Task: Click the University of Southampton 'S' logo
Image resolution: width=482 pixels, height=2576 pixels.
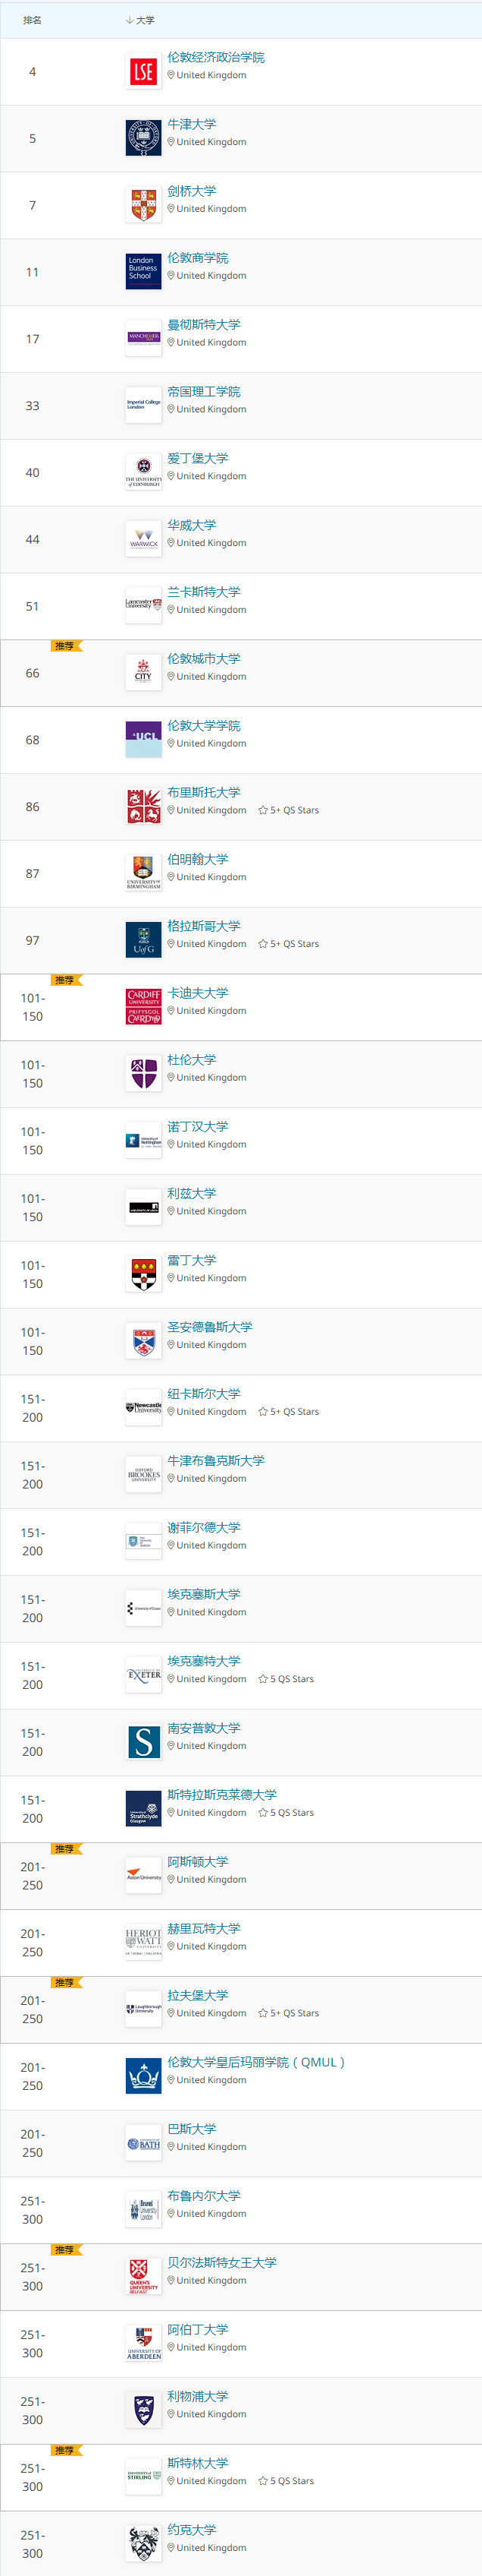Action: click(144, 1742)
